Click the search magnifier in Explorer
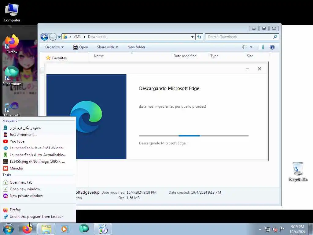 click(x=275, y=37)
